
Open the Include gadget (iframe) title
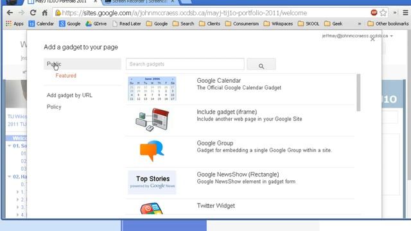[x=227, y=112]
